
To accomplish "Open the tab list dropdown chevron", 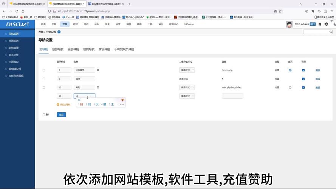I will [301, 4].
